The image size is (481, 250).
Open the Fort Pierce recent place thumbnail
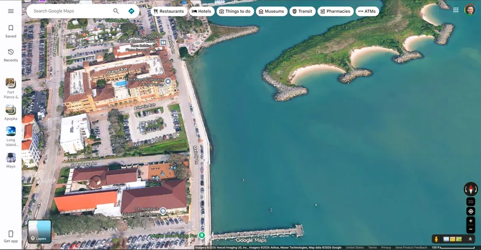(10, 86)
